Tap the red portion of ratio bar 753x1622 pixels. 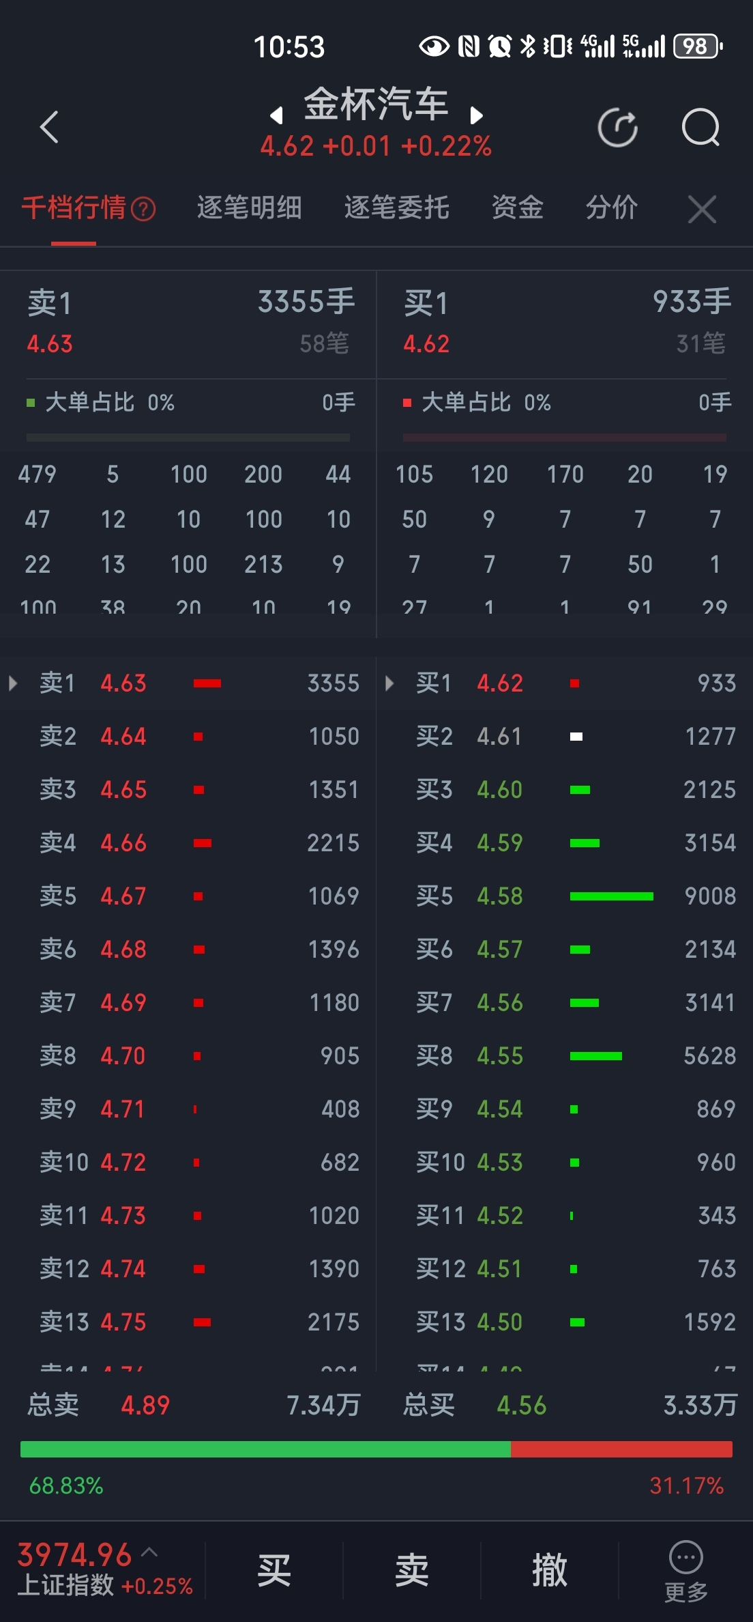click(x=621, y=1449)
